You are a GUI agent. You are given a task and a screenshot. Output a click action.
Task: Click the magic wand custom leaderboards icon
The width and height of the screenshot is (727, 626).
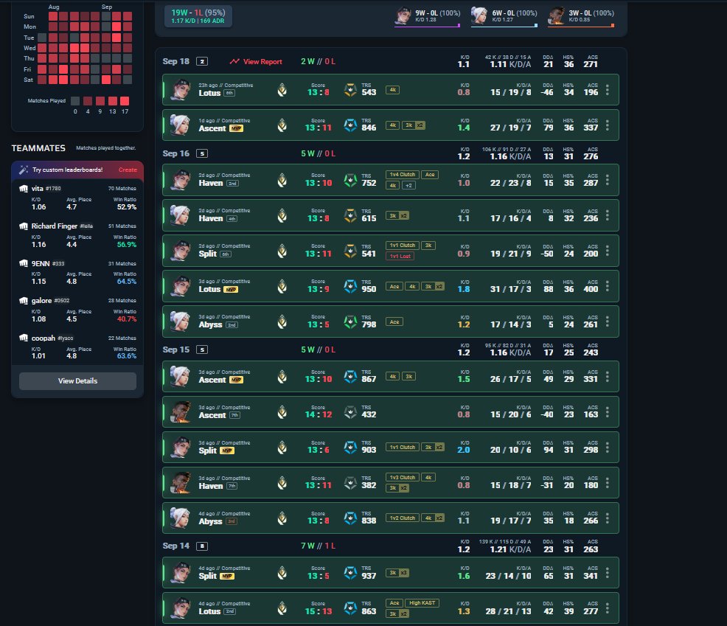23,170
